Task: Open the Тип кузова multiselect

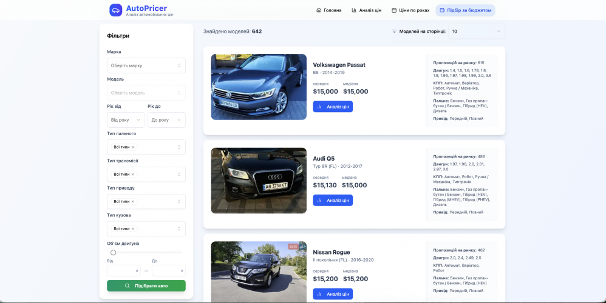Action: (x=146, y=228)
